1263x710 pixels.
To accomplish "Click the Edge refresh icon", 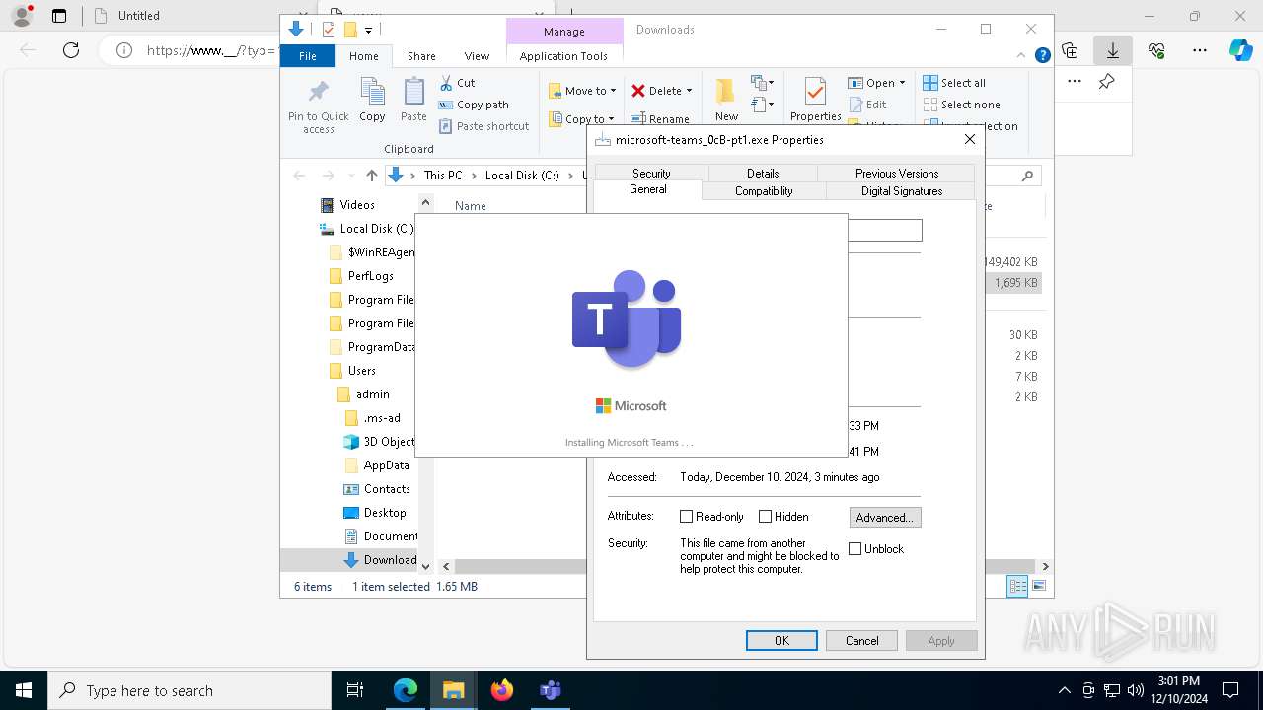I will point(71,50).
